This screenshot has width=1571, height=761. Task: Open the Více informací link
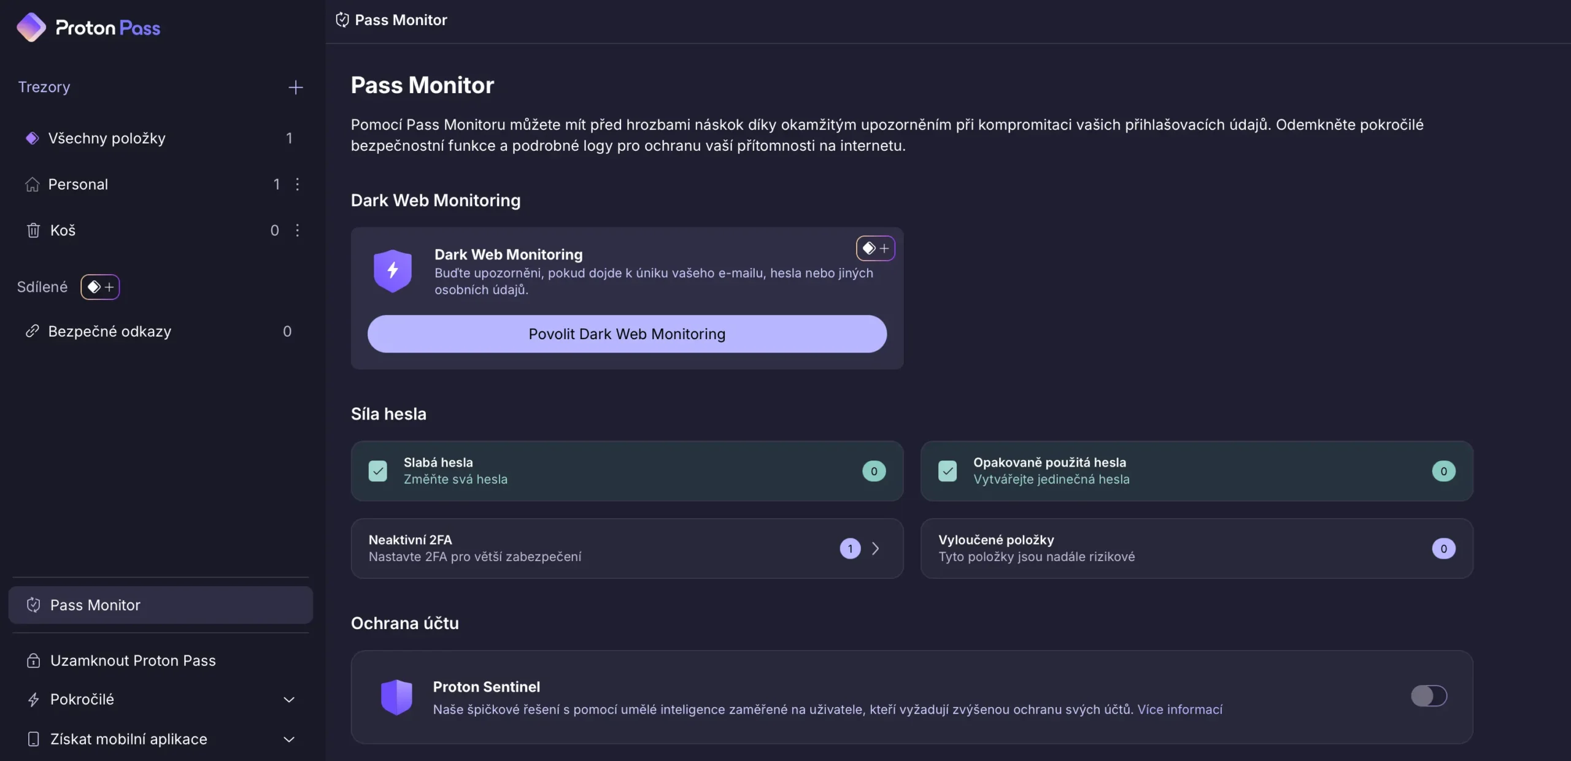point(1179,709)
